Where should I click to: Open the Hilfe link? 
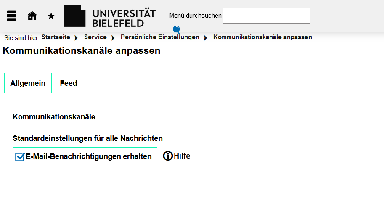(x=182, y=156)
